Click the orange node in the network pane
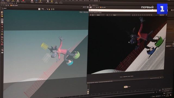Image resolution: width=174 pixels, height=98 pixels. tap(126, 87)
